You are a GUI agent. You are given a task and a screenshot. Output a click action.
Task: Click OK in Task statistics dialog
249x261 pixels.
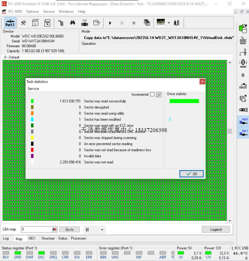(191, 174)
